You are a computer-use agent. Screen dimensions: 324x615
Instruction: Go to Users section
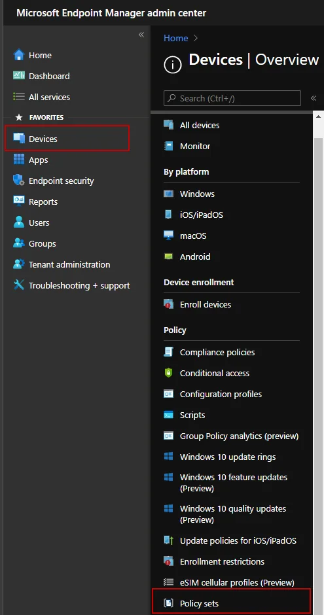coord(39,223)
